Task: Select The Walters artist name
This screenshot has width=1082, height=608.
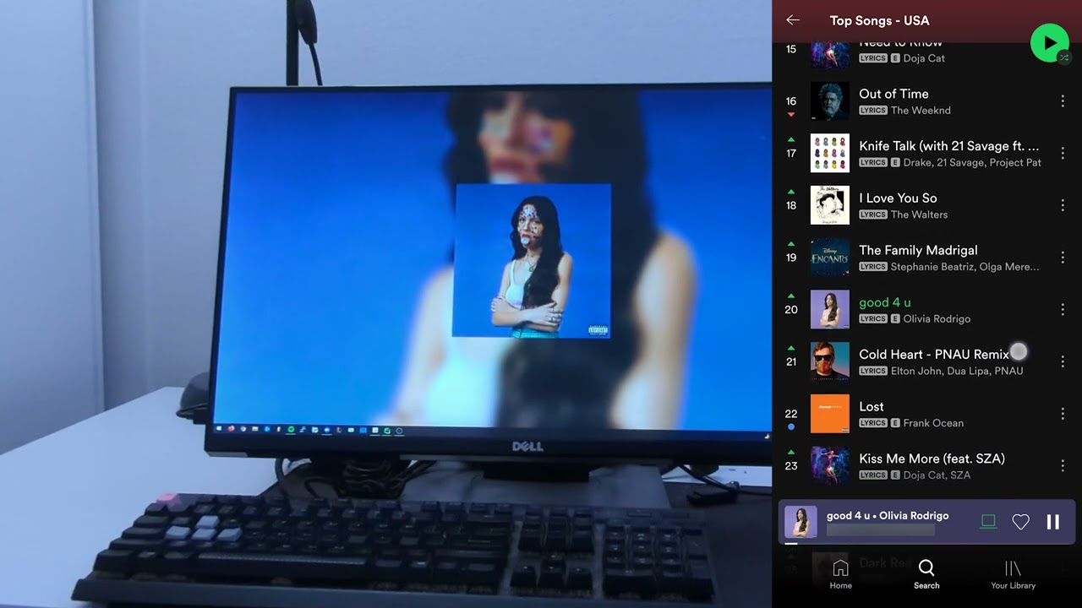Action: pyautogui.click(x=919, y=214)
